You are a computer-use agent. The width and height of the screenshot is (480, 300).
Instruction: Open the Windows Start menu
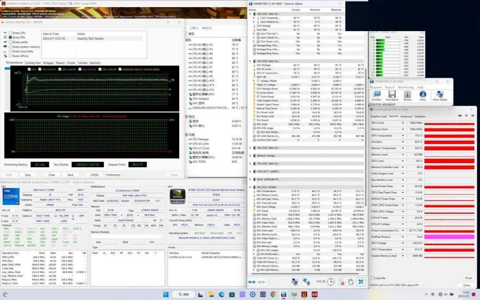tap(166, 294)
